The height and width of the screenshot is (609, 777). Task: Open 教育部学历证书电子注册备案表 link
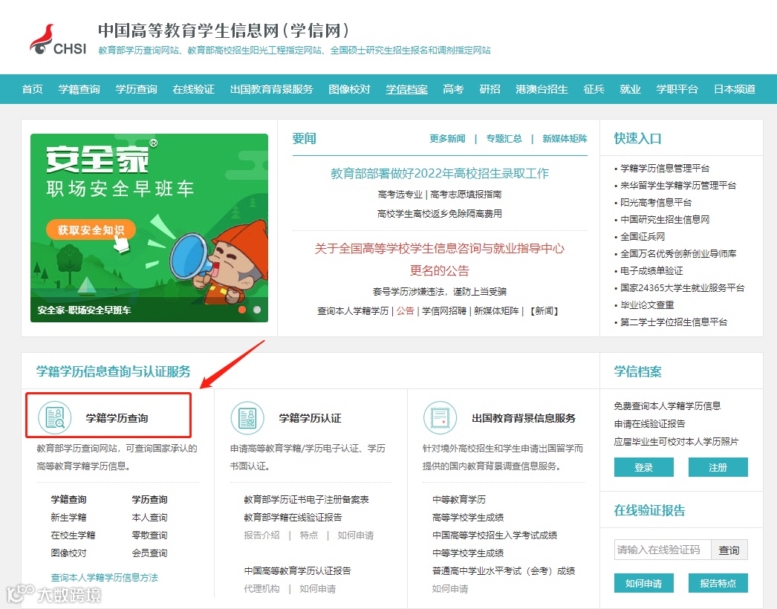point(306,500)
